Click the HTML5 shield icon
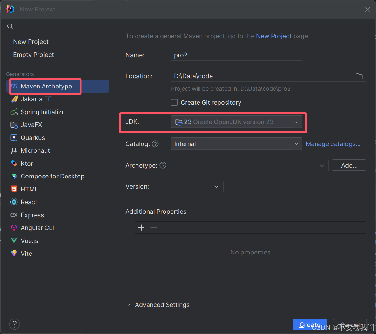The height and width of the screenshot is (334, 376). (14, 189)
